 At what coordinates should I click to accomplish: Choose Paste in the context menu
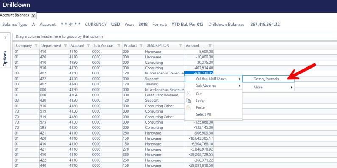[214, 107]
